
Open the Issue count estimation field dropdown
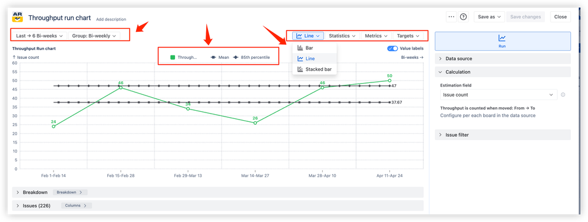(x=499, y=95)
